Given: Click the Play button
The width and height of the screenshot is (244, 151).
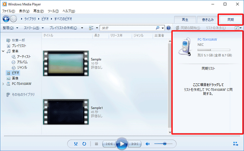Looking at the screenshot, I should pos(122,144).
